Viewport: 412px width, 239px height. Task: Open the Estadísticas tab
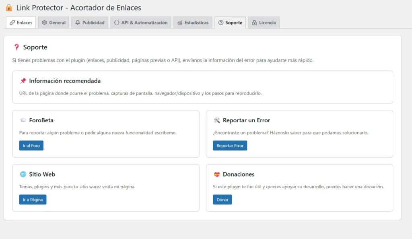[193, 23]
